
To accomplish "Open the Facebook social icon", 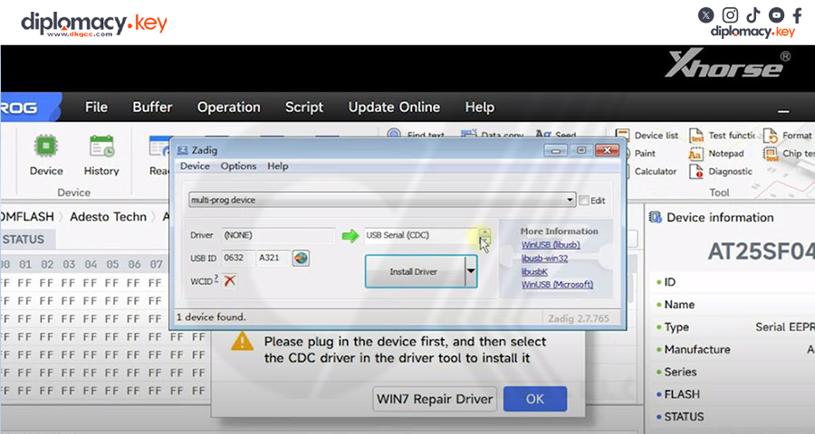I will coord(797,15).
